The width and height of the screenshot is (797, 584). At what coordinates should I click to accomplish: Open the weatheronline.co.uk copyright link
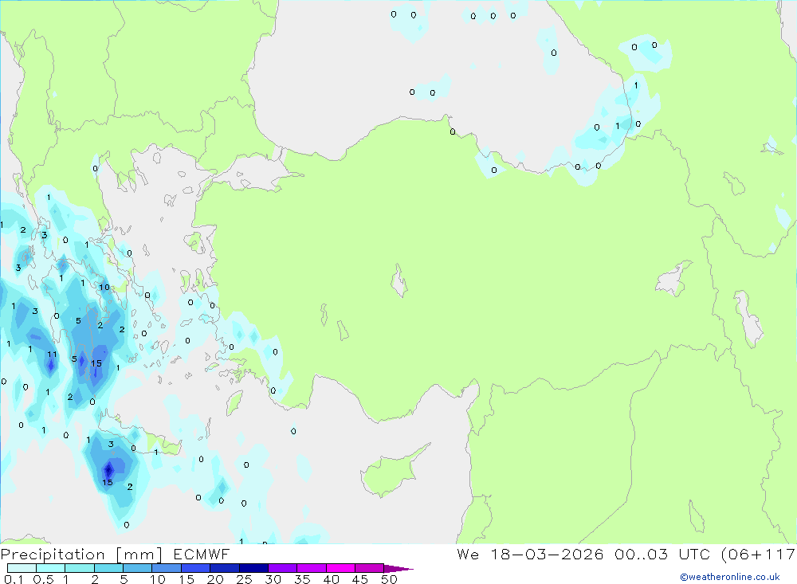730,577
